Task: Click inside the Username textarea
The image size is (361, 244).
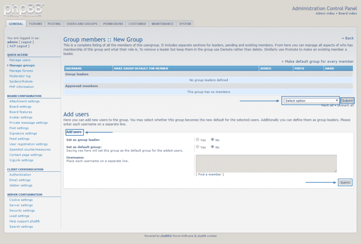Action: [266, 163]
